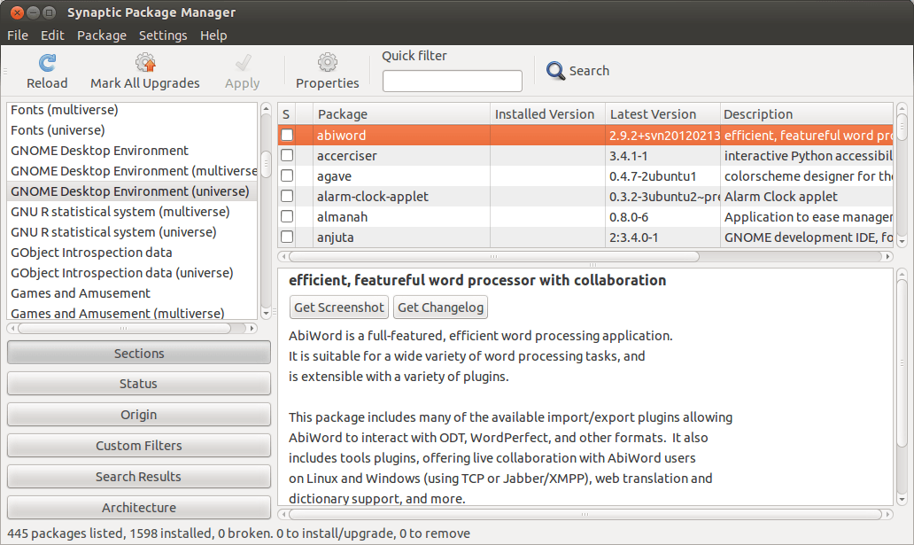
Task: Click the description pane vertical scrollbar
Action: click(902, 363)
